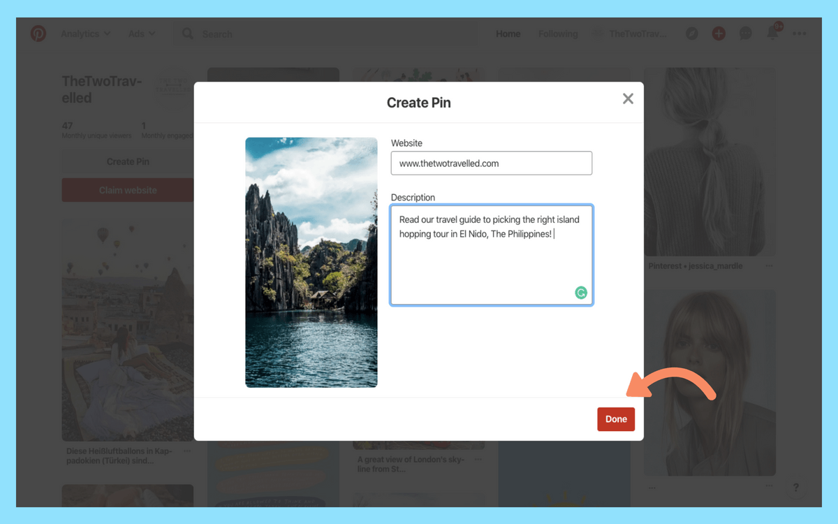Viewport: 838px width, 524px height.
Task: Open the ponytail hair pin thumbnail
Action: point(709,162)
